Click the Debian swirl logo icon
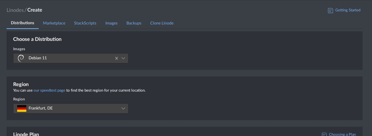 [21, 58]
